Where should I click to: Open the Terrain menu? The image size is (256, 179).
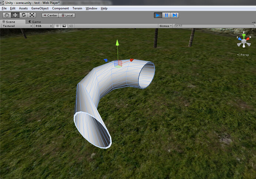point(77,8)
